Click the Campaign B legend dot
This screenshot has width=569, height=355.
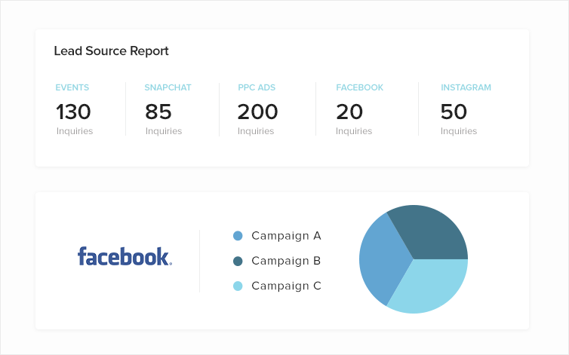pos(238,261)
